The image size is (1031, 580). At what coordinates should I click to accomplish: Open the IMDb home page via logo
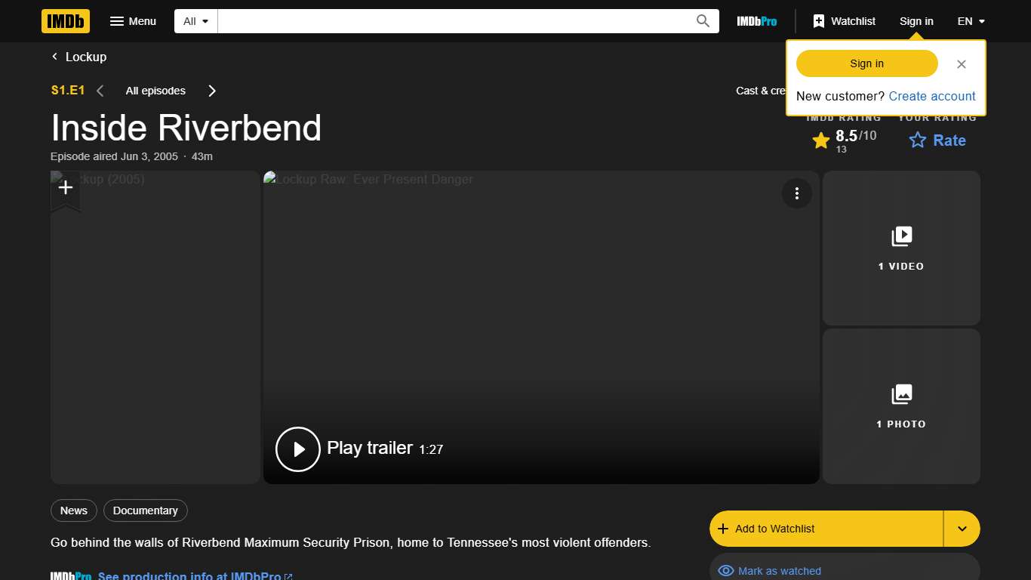(x=65, y=21)
